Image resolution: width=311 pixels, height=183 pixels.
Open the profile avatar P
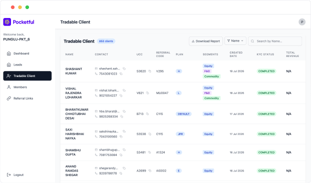point(302,22)
